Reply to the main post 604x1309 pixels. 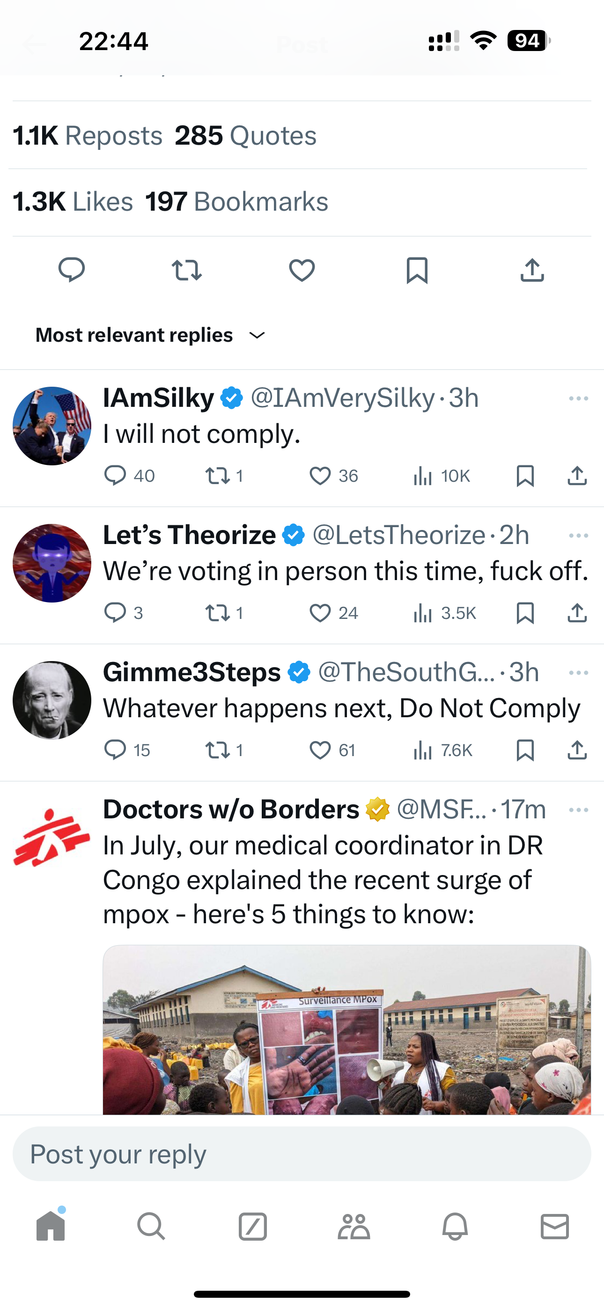click(72, 269)
